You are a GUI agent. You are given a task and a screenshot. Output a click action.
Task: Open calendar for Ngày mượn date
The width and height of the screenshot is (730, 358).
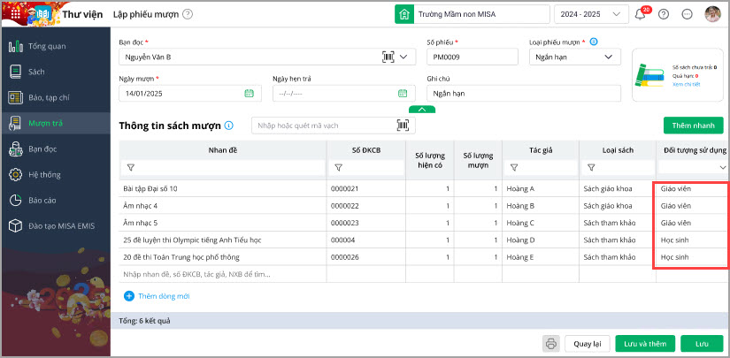250,93
